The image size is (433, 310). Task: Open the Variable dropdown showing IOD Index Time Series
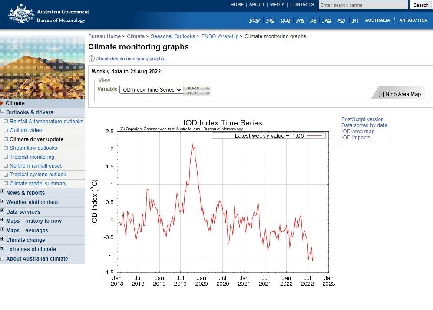pyautogui.click(x=151, y=90)
